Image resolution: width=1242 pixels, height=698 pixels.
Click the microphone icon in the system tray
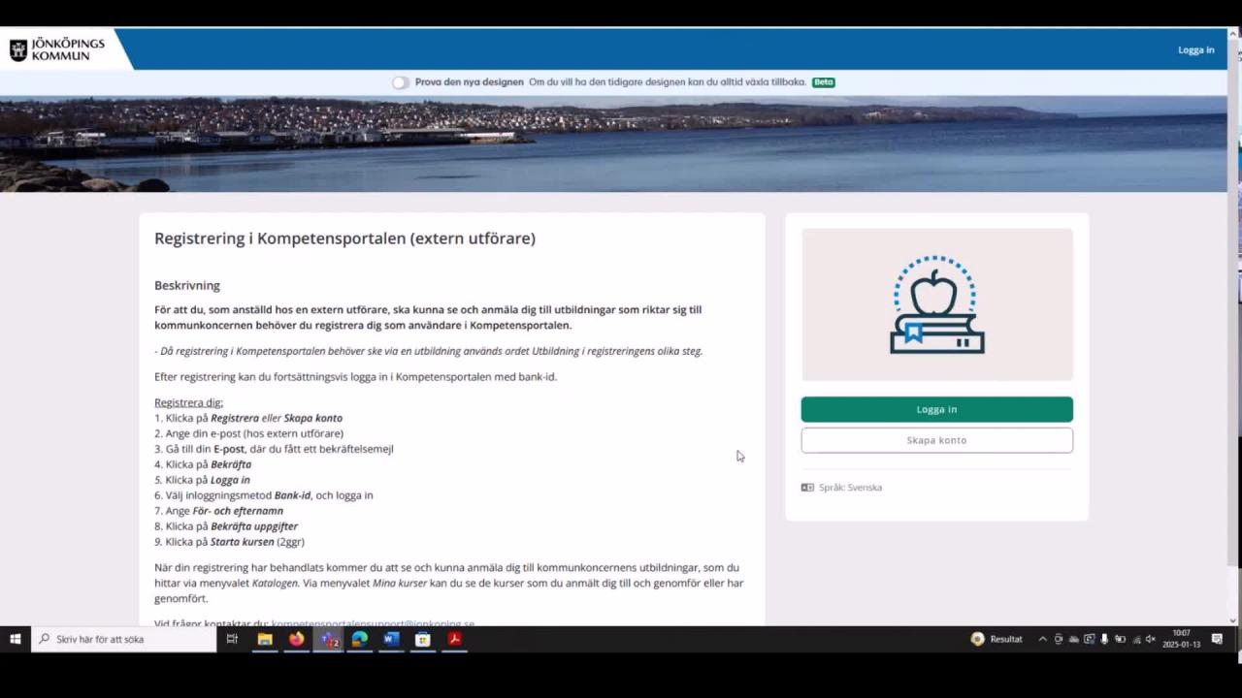1104,639
